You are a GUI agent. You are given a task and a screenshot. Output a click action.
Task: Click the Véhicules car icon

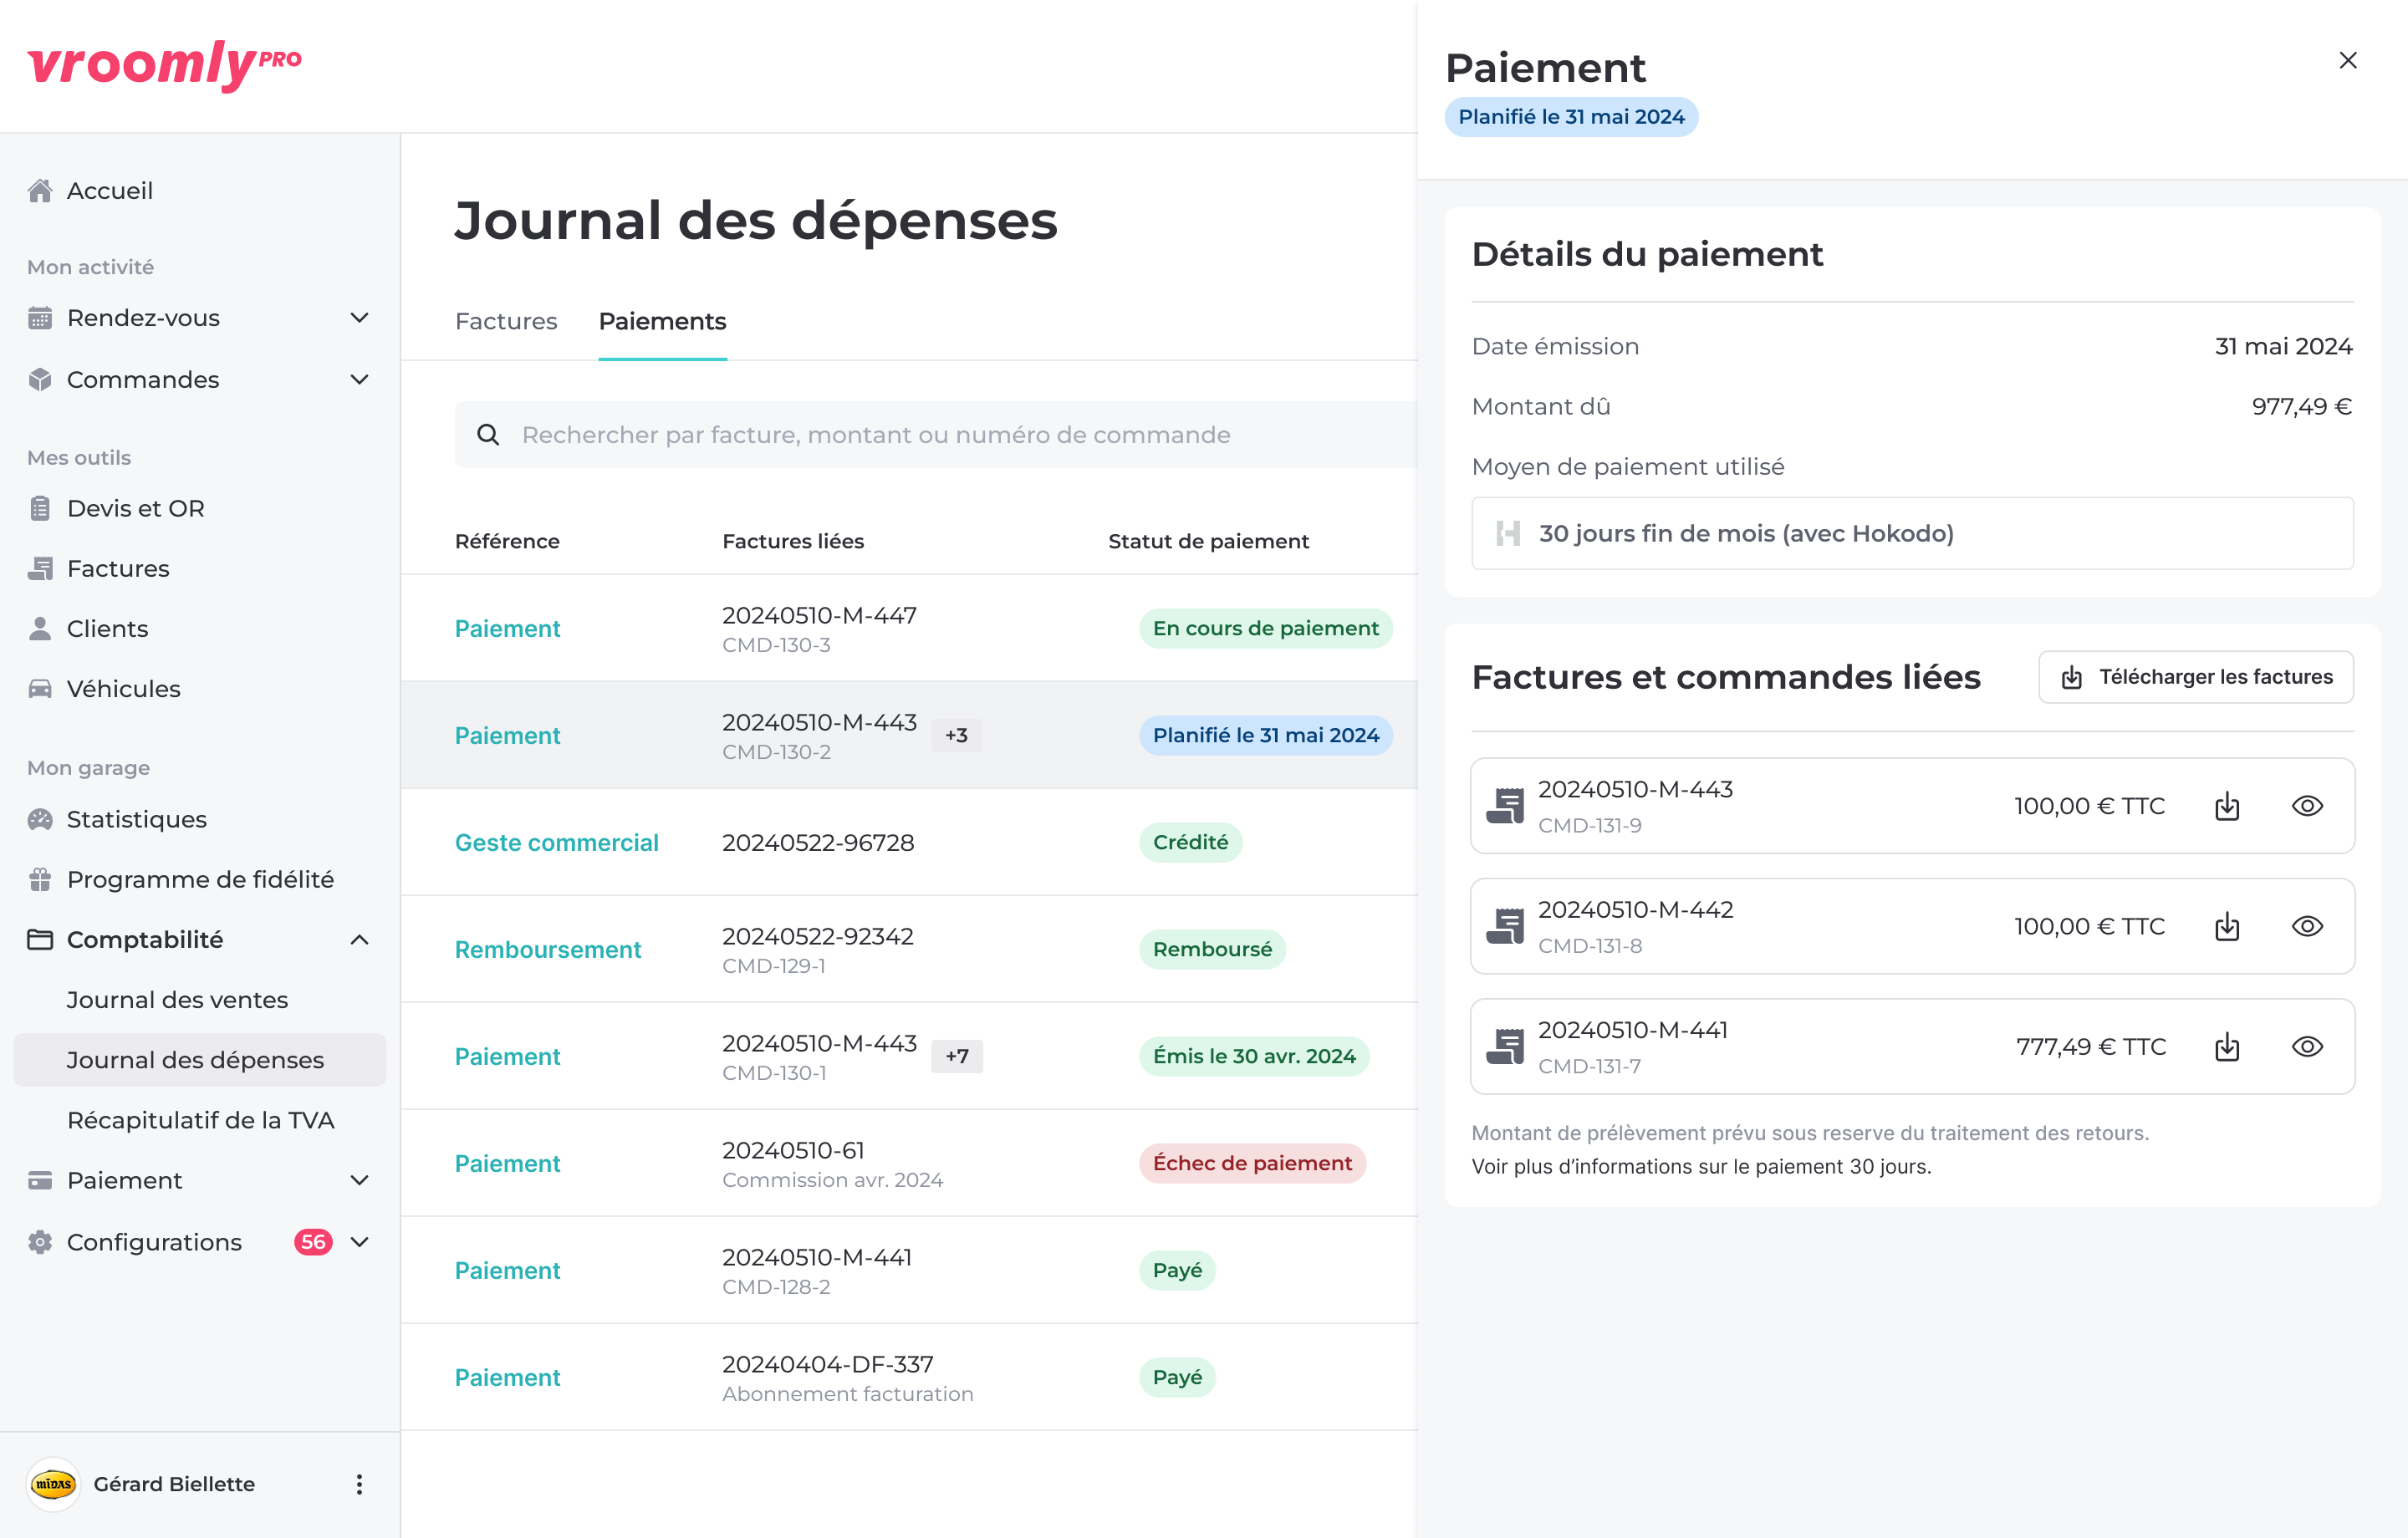[40, 689]
